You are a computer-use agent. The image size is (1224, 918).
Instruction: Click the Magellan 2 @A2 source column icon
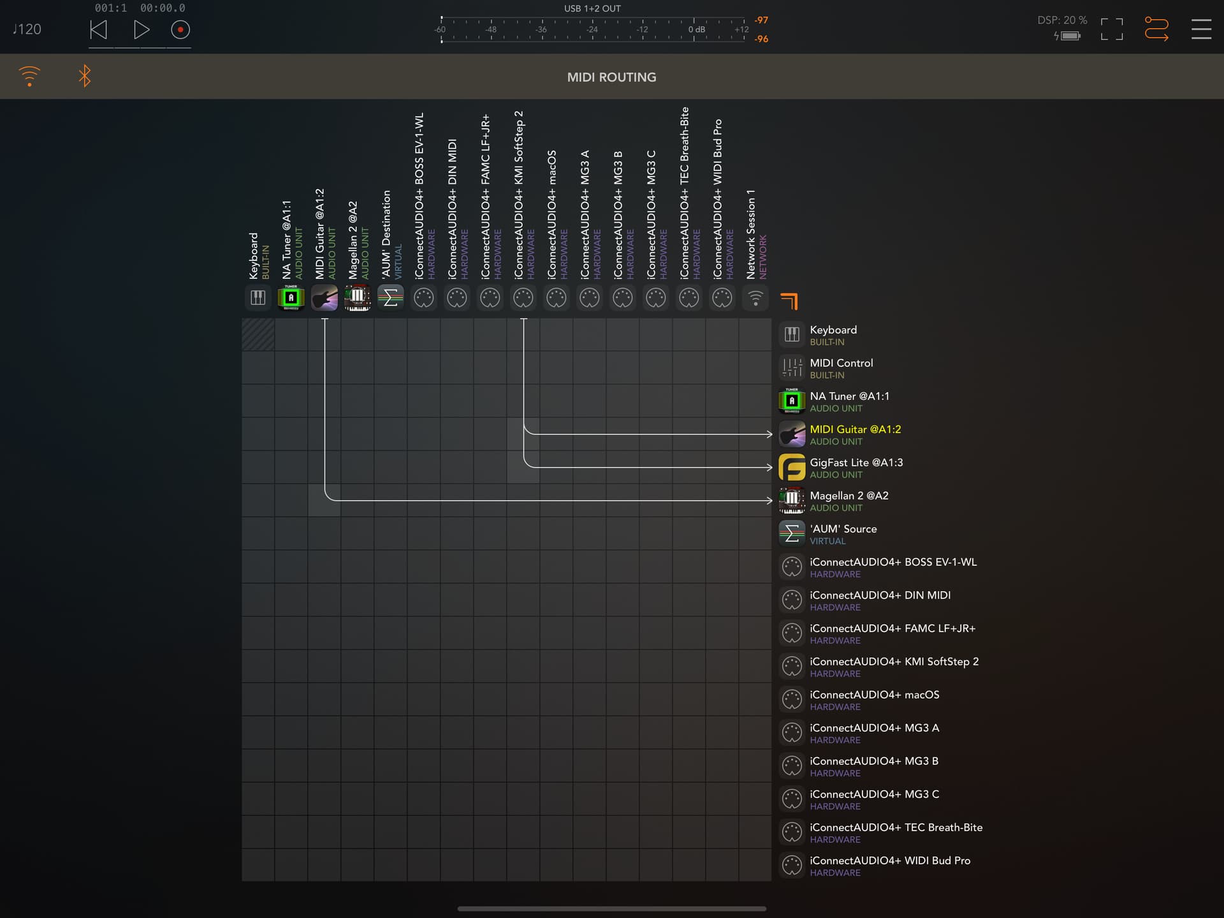tap(357, 298)
